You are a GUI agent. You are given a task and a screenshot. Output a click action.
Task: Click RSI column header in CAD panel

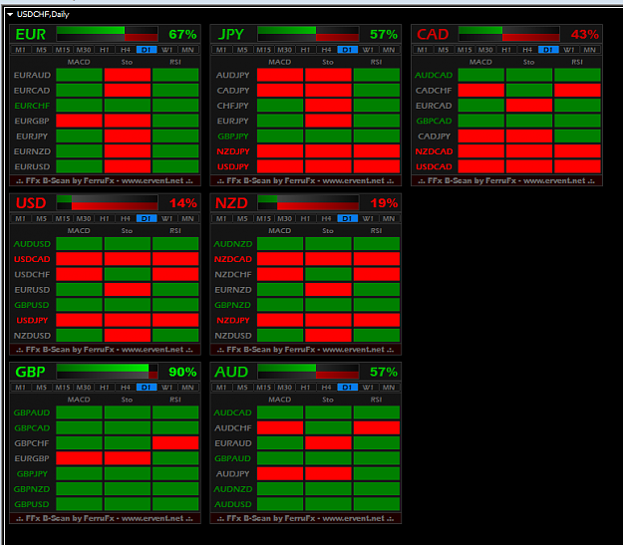click(x=577, y=62)
